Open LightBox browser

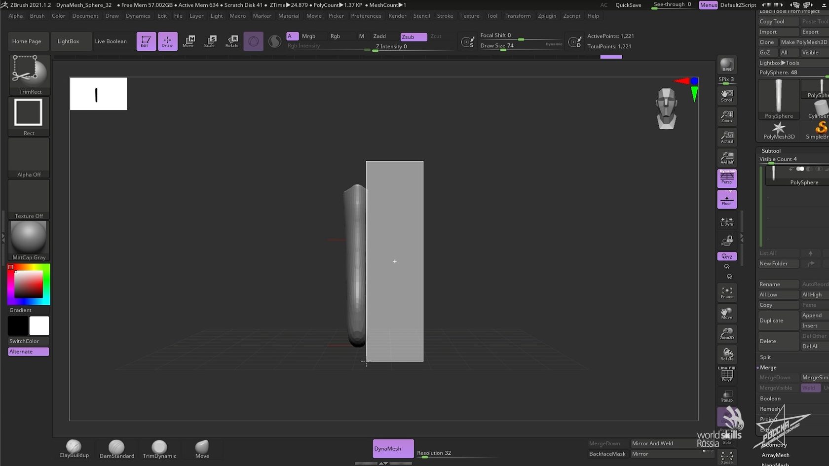68,41
